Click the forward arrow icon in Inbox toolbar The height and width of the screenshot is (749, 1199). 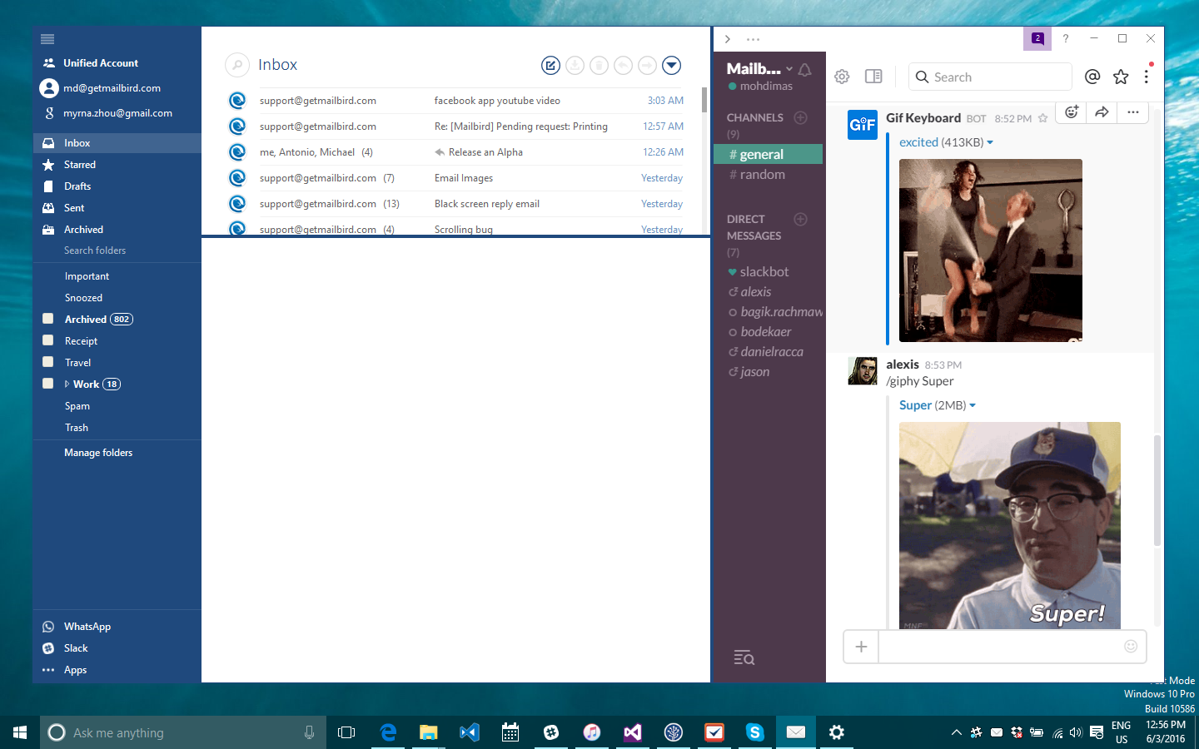click(x=647, y=65)
